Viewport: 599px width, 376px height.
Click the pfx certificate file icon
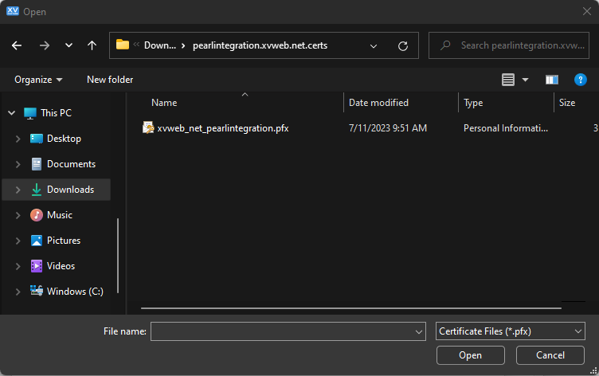click(x=148, y=127)
